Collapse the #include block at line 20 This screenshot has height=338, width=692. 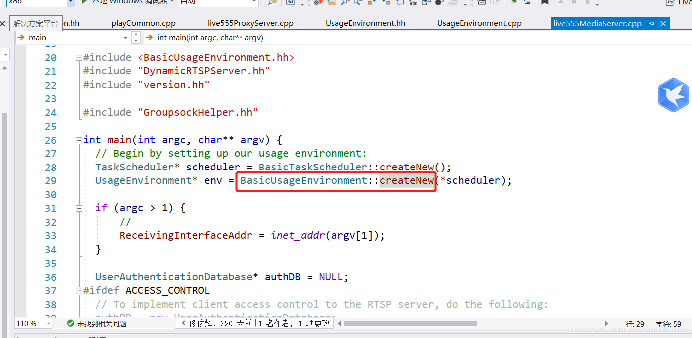[x=79, y=58]
